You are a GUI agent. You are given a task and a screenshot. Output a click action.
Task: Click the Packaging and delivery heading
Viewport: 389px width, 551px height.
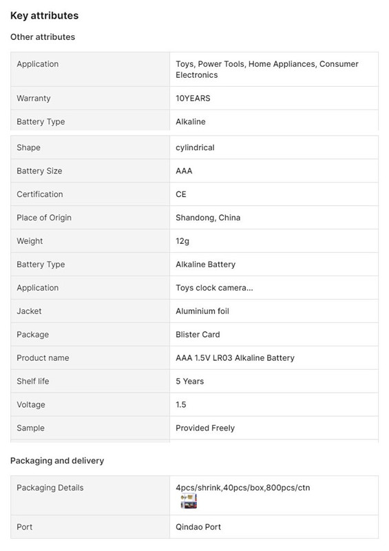(57, 461)
